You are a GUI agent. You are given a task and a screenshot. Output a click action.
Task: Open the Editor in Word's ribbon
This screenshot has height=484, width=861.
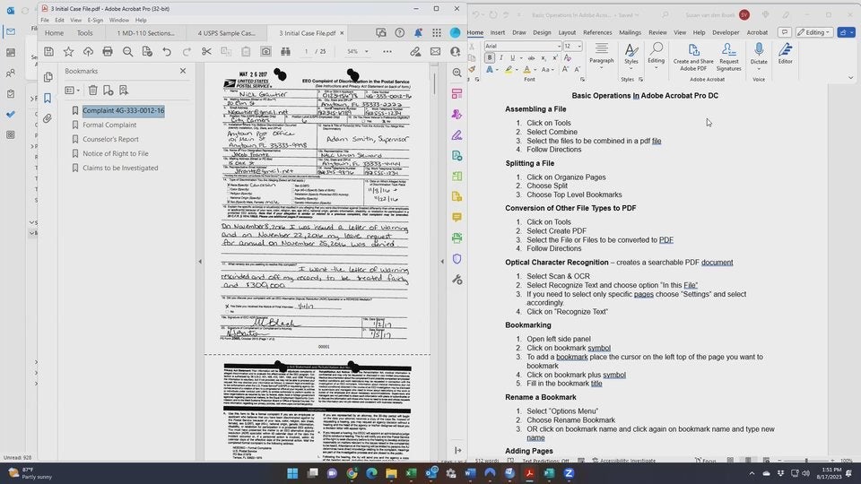[786, 54]
